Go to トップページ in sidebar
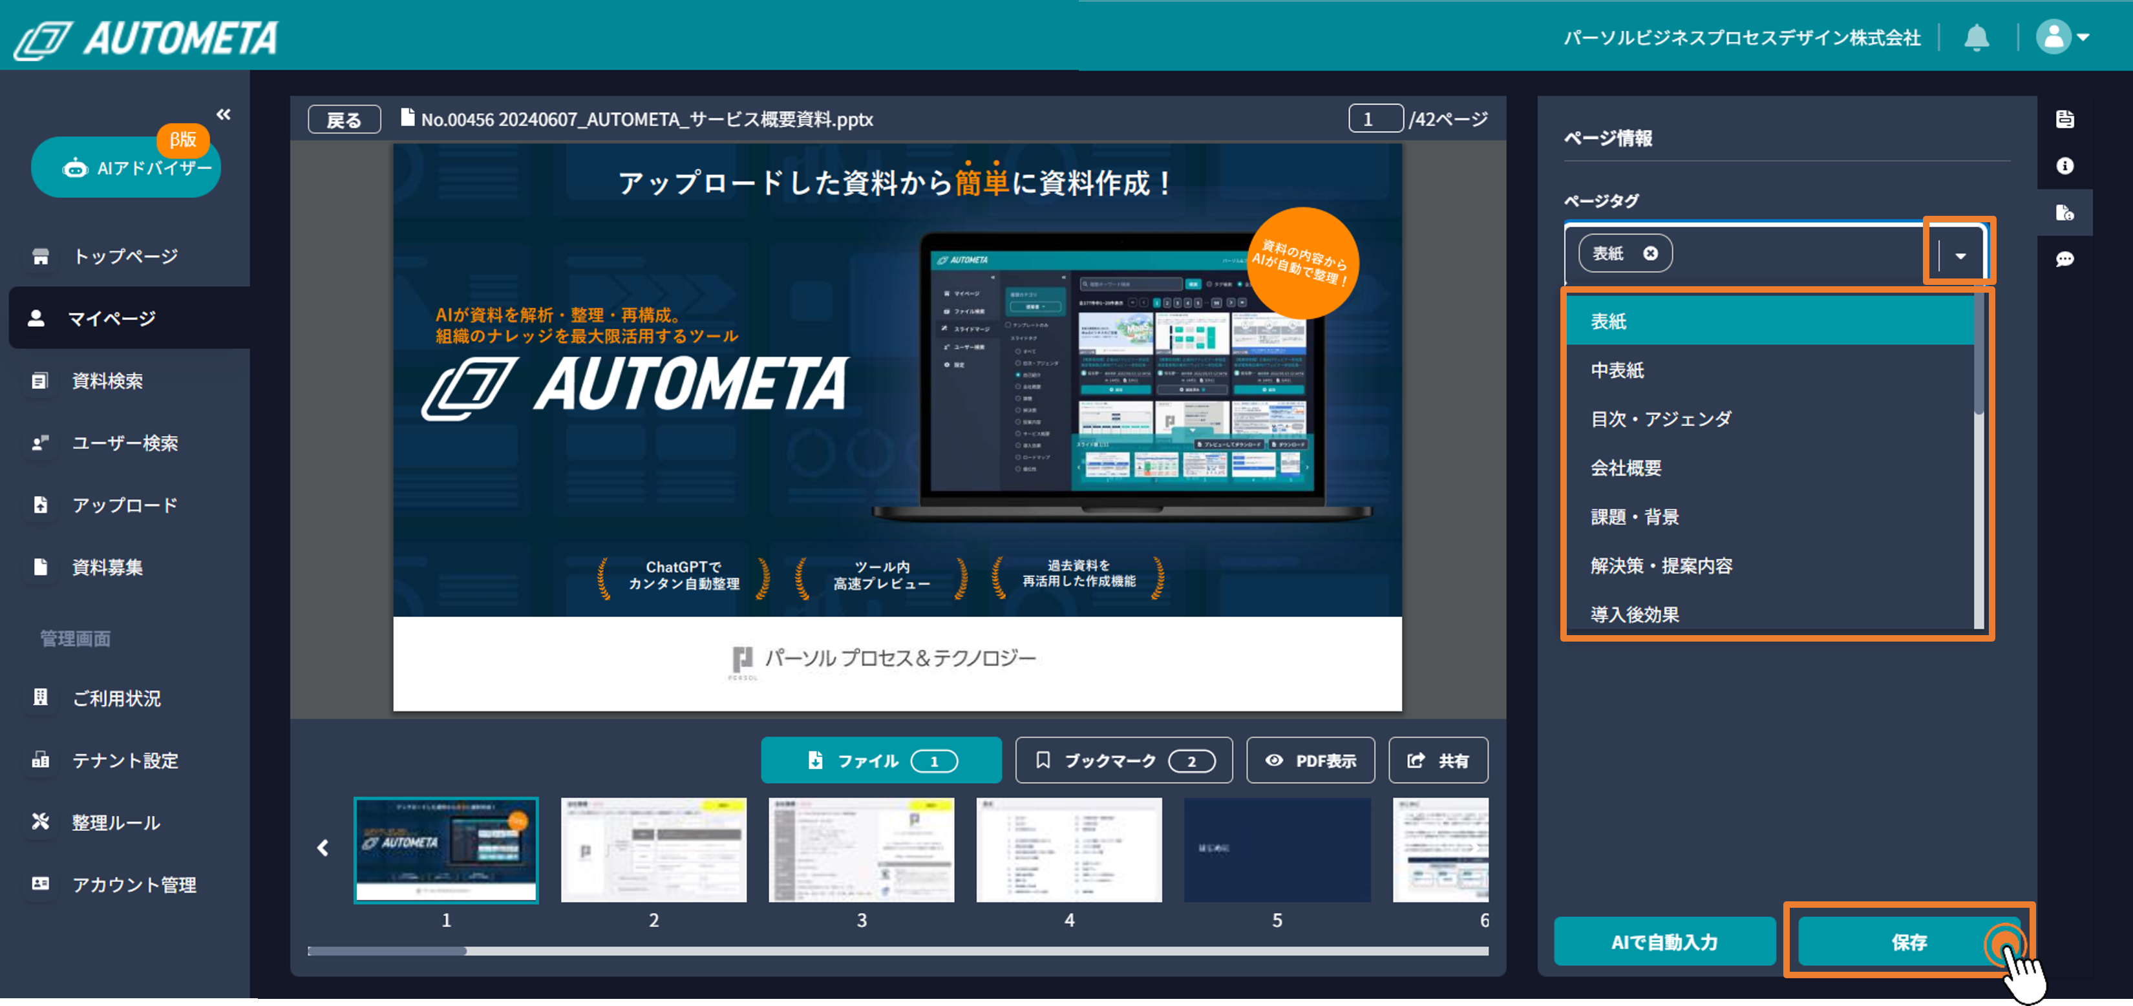Screen dimensions: 2133x1006 125,257
